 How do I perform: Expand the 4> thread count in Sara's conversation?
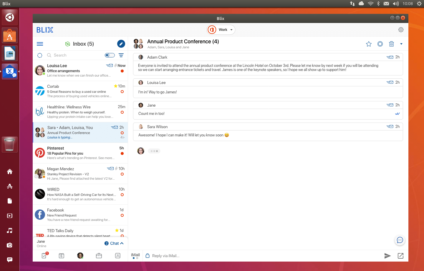122,137
